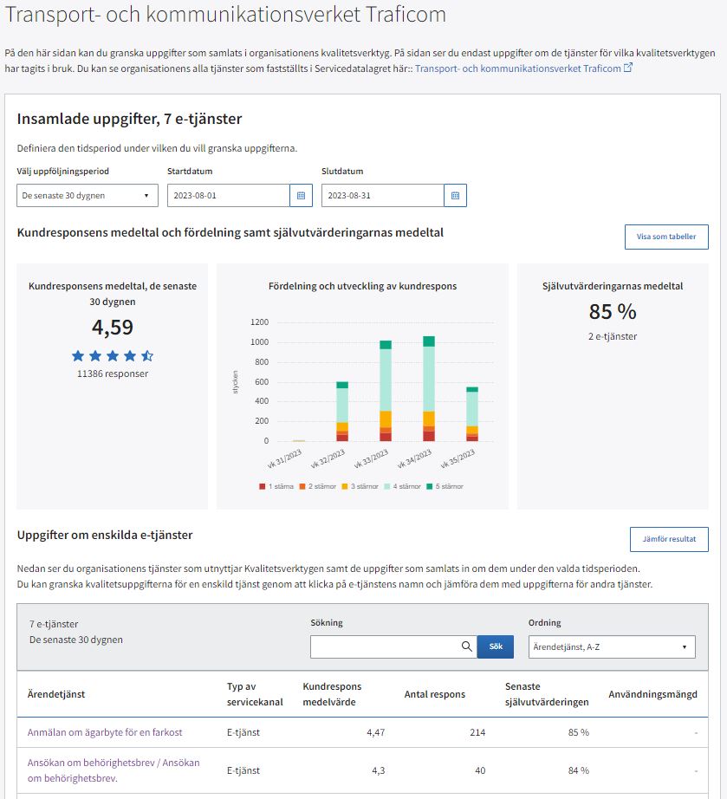Click the star rating icons under 4,59
727x799 pixels.
click(113, 355)
